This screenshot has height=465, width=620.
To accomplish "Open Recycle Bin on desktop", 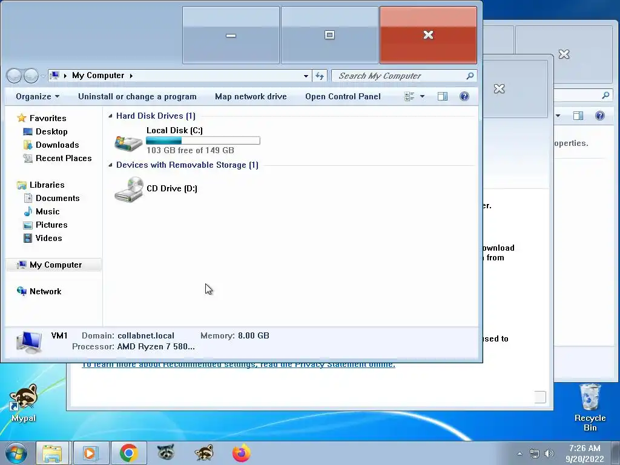I will point(590,407).
